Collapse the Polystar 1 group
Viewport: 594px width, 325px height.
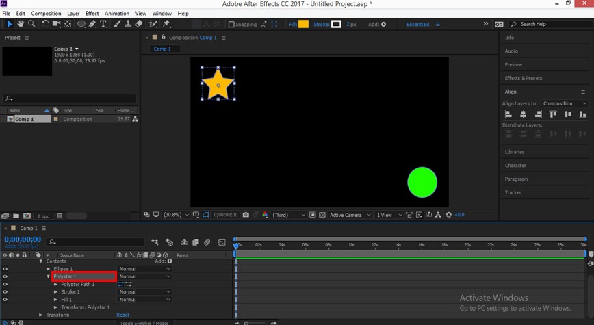[49, 276]
